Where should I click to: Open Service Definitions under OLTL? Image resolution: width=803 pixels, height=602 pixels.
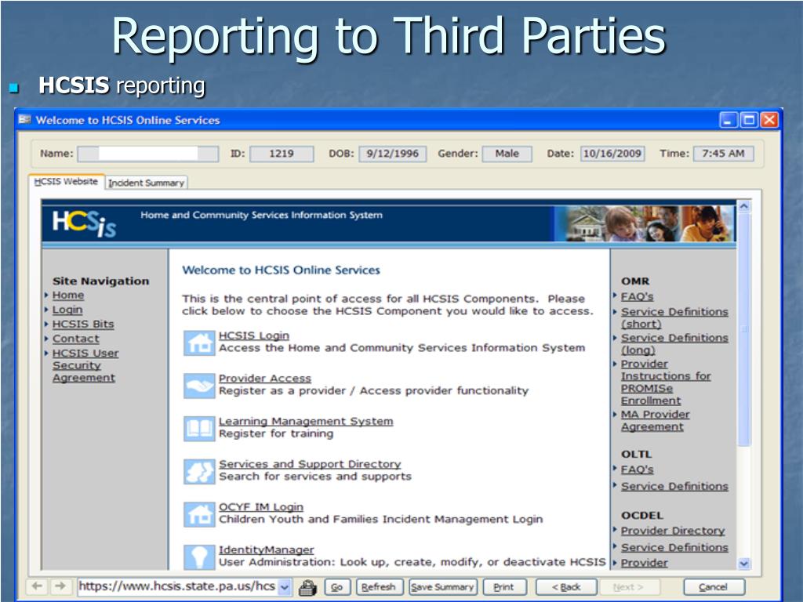tap(674, 486)
